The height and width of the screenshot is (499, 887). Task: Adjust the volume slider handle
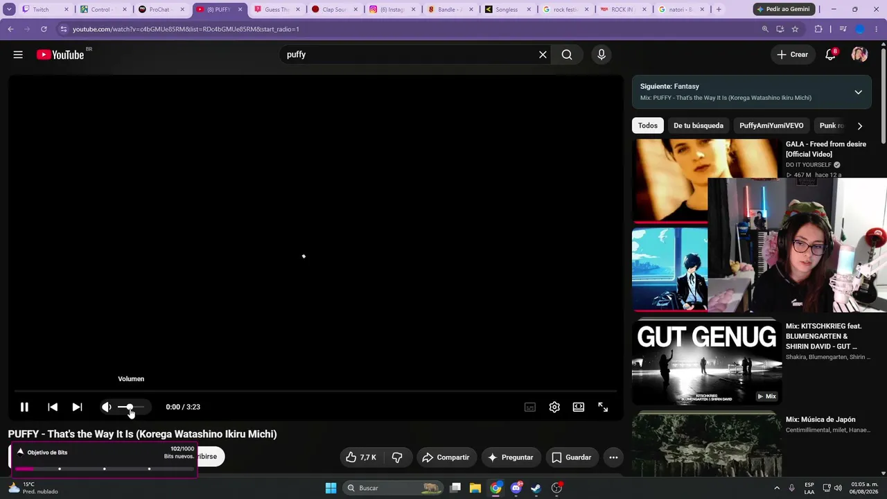click(x=130, y=407)
